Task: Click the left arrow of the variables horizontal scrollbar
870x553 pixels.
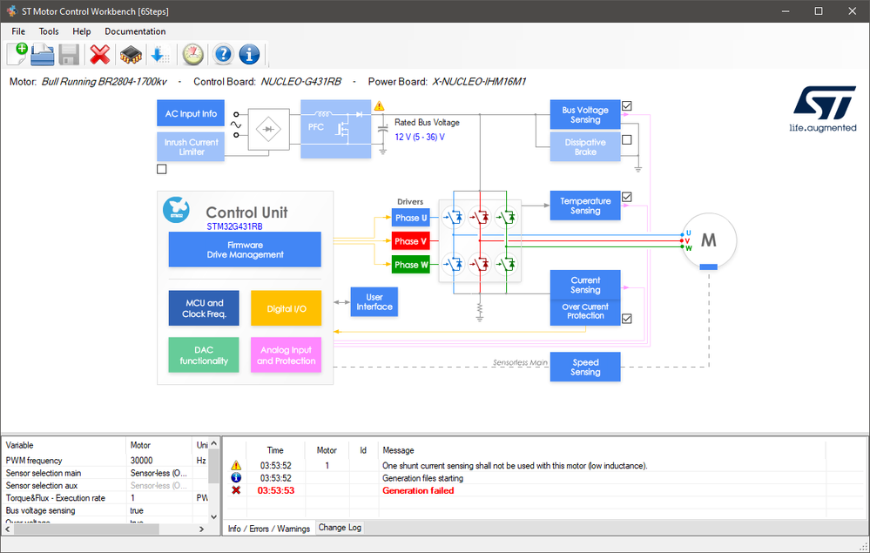Action: (8, 529)
